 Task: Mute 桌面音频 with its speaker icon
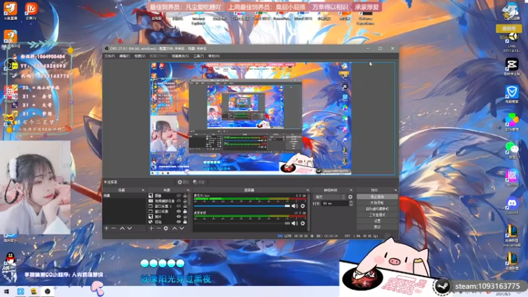point(294,223)
